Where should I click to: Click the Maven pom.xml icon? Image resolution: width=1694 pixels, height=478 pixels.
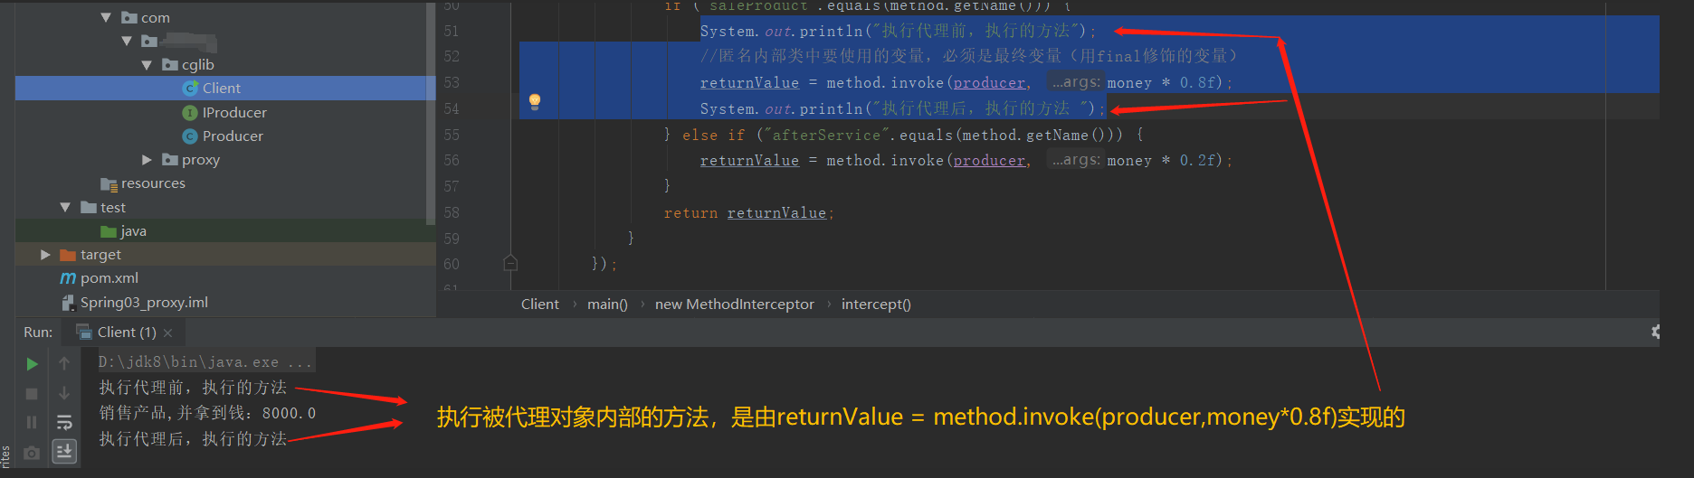pyautogui.click(x=68, y=277)
